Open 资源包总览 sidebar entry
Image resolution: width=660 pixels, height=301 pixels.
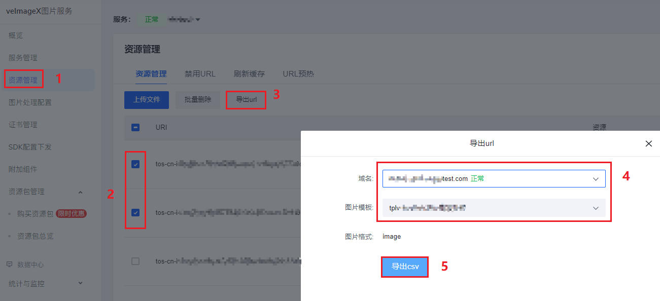(x=35, y=236)
